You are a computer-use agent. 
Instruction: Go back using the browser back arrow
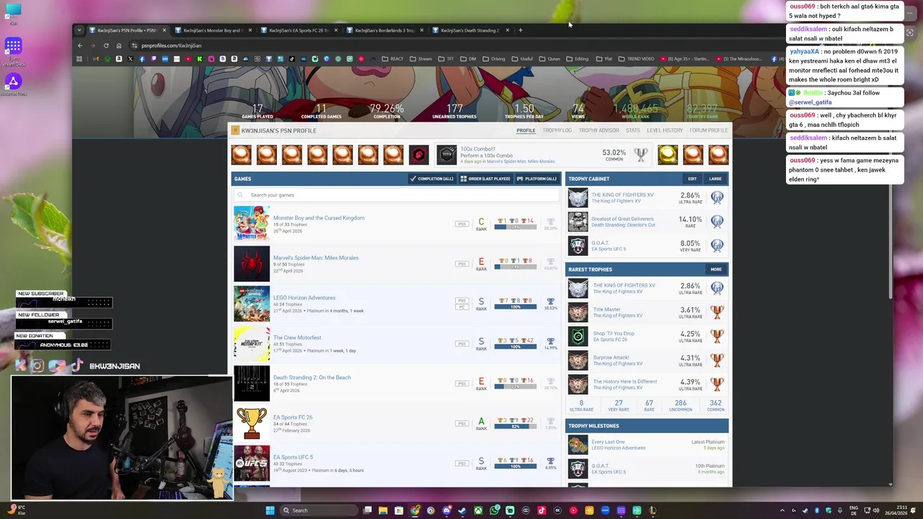[x=80, y=45]
